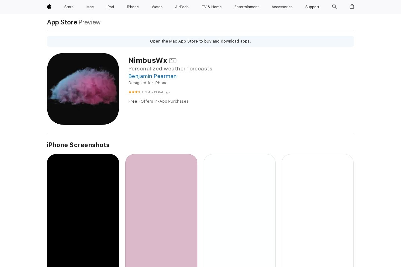Open the iPad menu item
The width and height of the screenshot is (401, 267).
coord(110,7)
